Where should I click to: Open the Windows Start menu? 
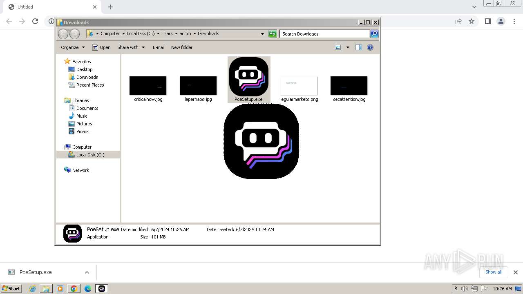click(x=11, y=289)
